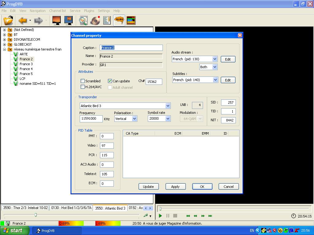Open the File menu
Image resolution: width=314 pixels, height=235 pixels.
pyautogui.click(x=4, y=11)
